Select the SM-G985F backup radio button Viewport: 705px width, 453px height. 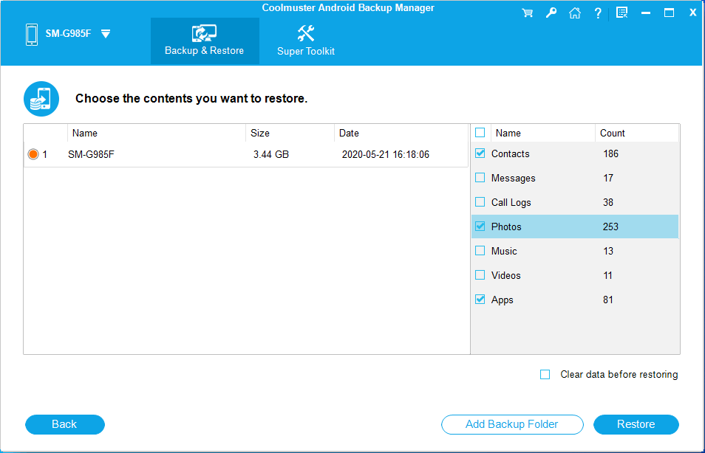[33, 155]
